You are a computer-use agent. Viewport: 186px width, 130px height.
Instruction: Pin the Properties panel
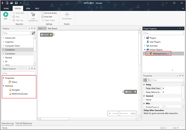[x=180, y=76]
